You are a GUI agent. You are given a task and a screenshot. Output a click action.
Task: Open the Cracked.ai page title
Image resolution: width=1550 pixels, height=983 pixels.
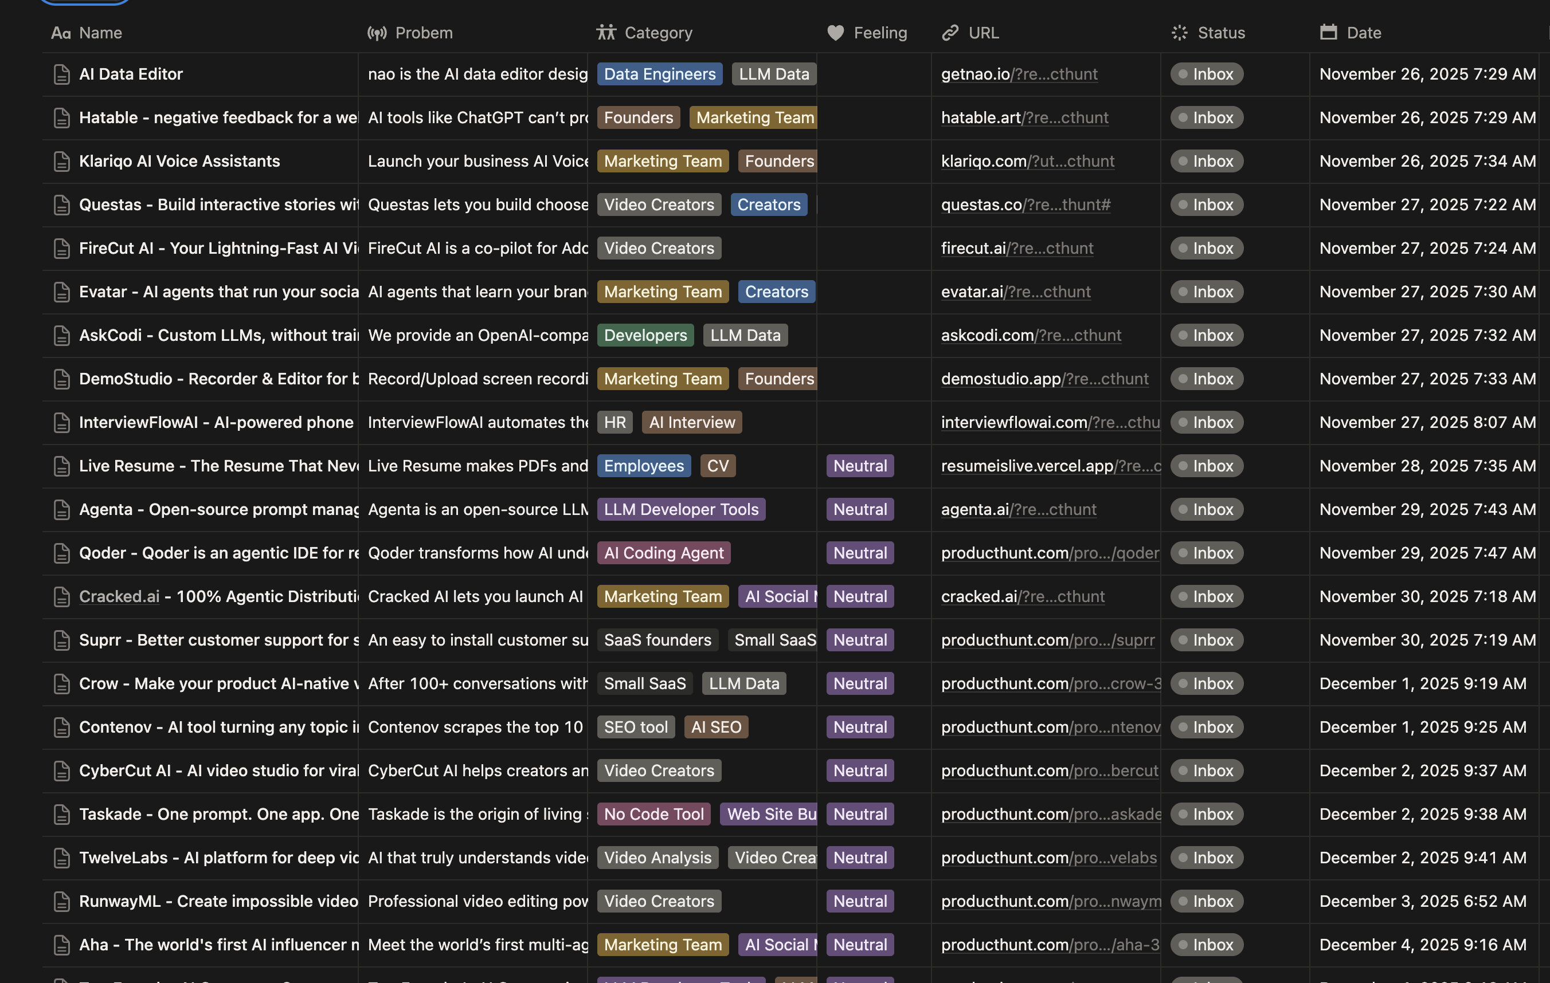point(119,596)
